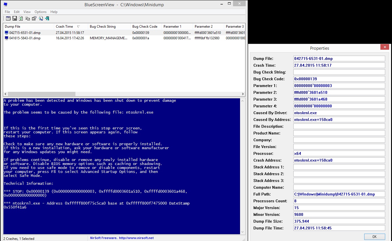Click horizontal scrollbar right arrow in crash list
Viewport: 392px width, 241px height.
[243, 94]
